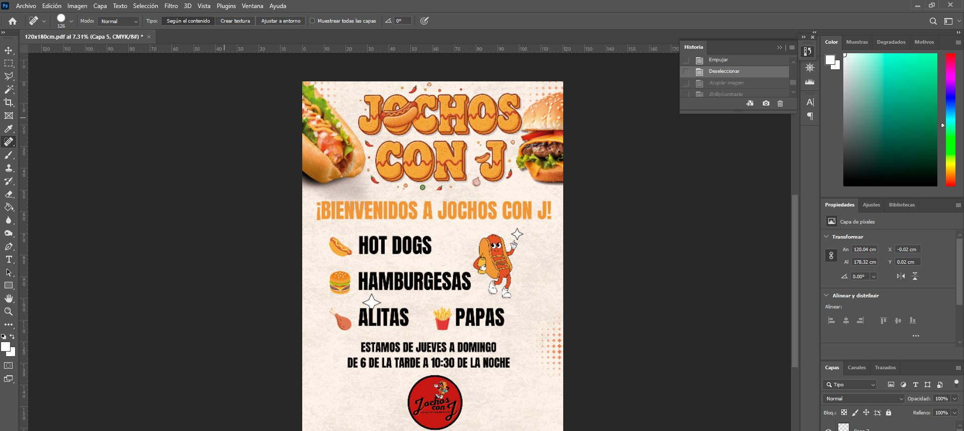The height and width of the screenshot is (431, 964).
Task: Select the 'Crear textura' button
Action: tap(235, 21)
